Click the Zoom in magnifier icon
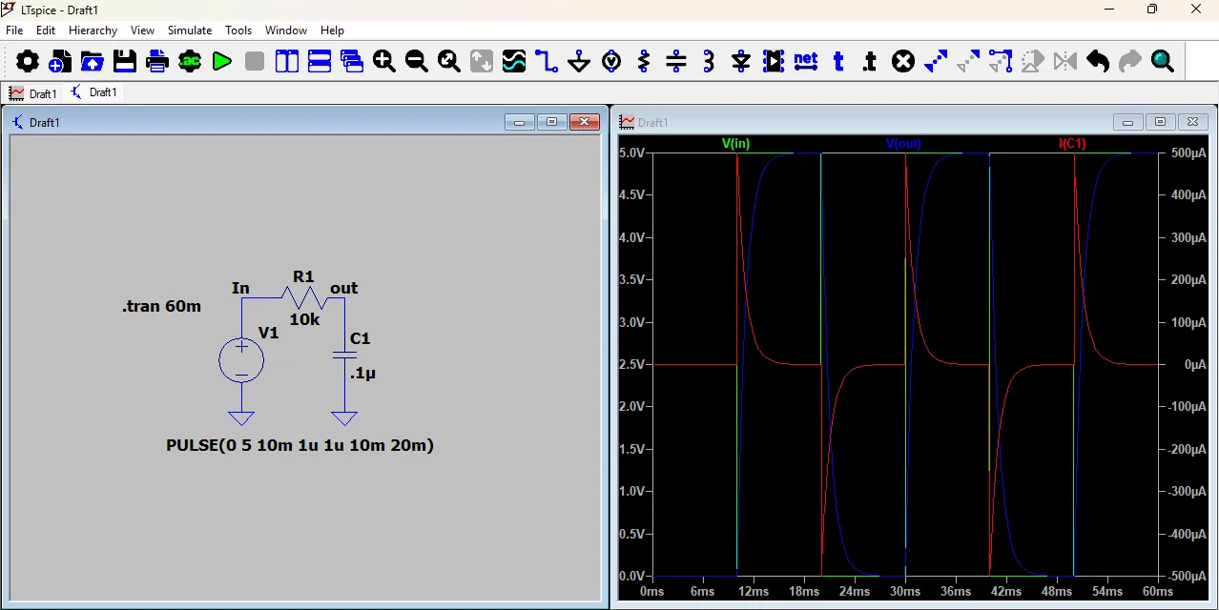Viewport: 1219px width, 610px height. pos(384,62)
